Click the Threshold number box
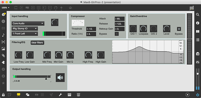The width and height of the screenshot is (201, 98). click(x=91, y=29)
